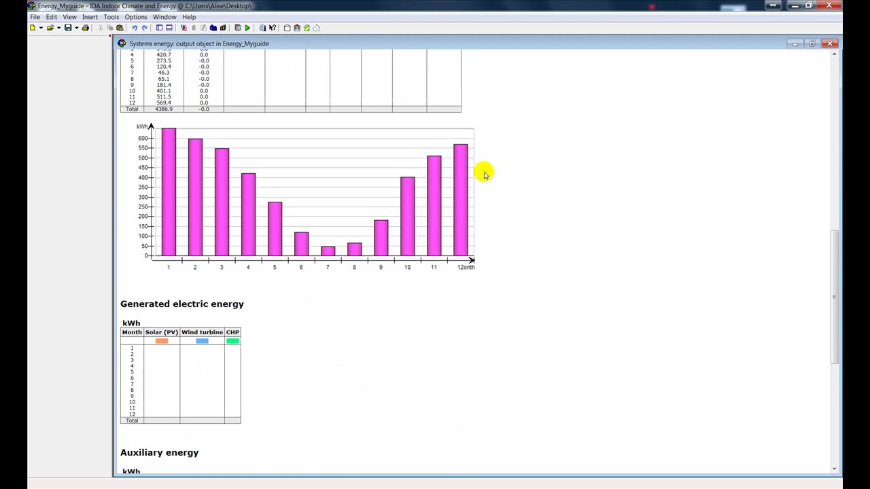
Task: Click the empty box building icon
Action: pos(287,28)
